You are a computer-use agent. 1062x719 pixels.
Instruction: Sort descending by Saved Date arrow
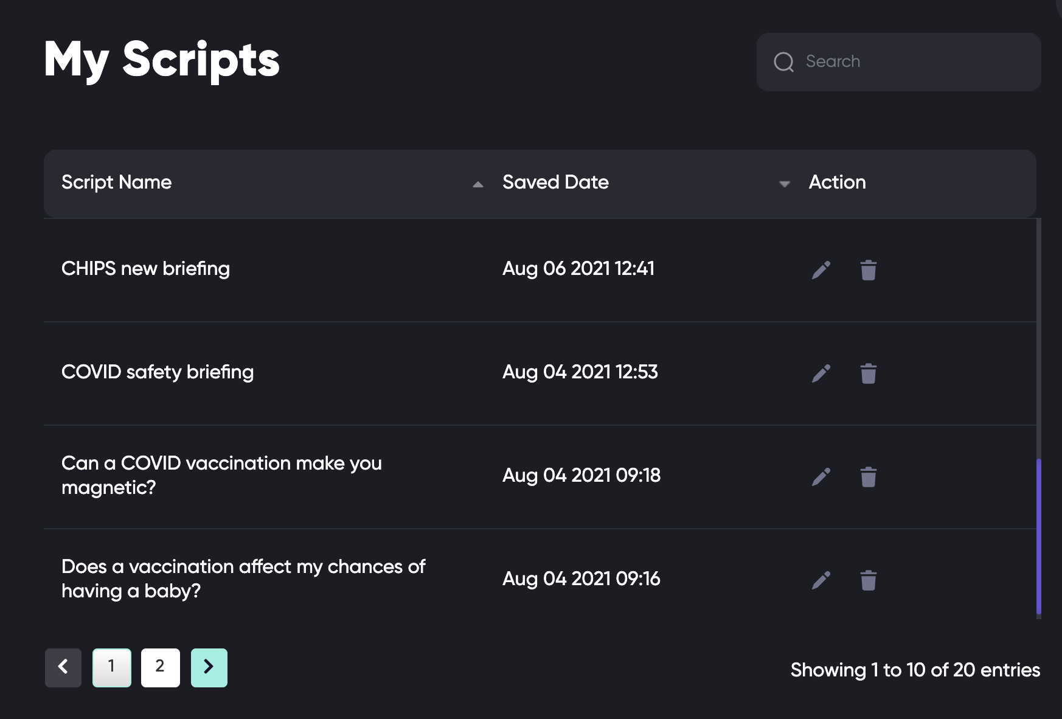coord(785,184)
